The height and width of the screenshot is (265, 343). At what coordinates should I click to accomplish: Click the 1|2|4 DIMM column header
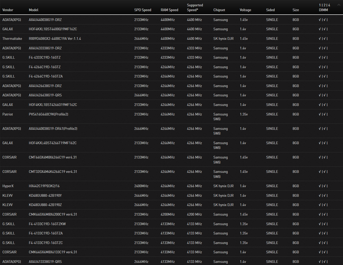pos(324,7)
